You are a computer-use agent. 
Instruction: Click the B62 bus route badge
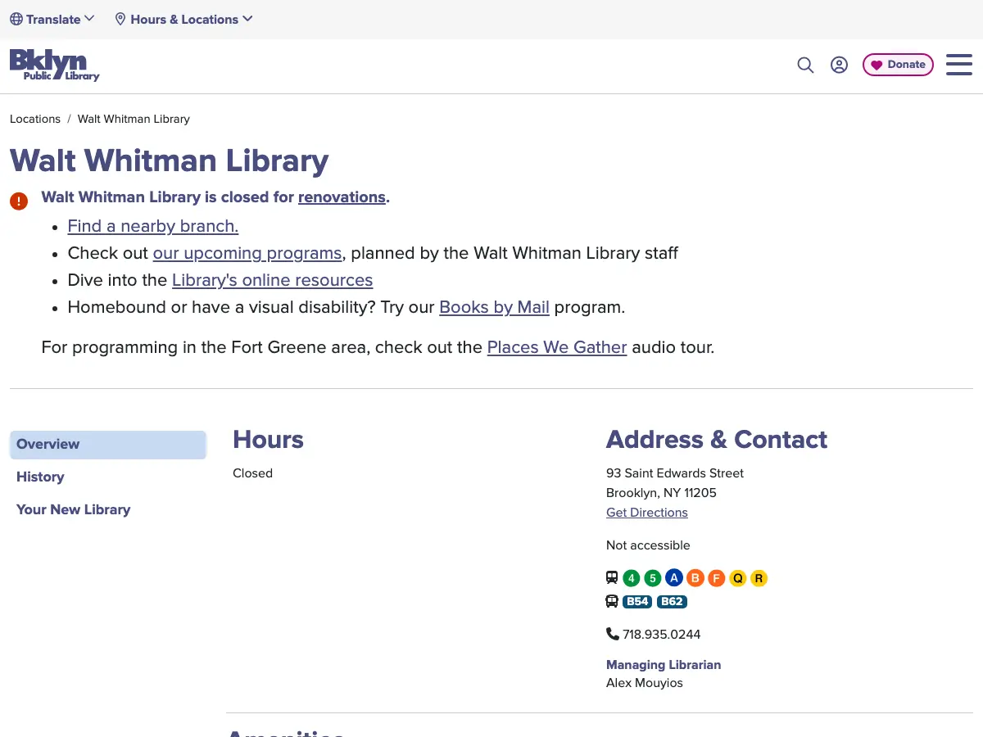pyautogui.click(x=672, y=602)
